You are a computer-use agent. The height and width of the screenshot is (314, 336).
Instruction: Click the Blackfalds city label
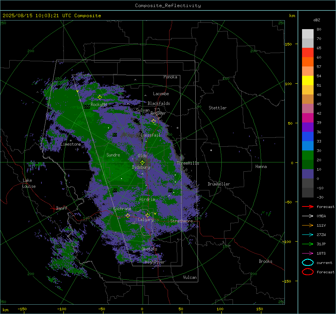159,103
